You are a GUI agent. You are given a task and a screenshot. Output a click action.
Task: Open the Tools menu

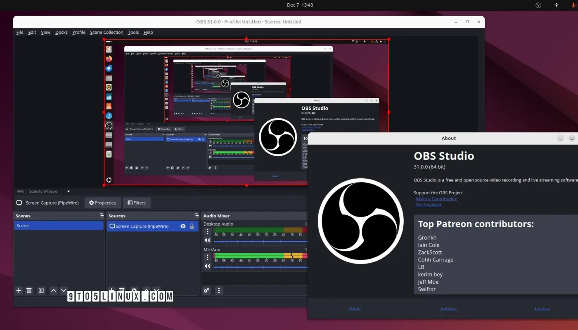(x=133, y=32)
